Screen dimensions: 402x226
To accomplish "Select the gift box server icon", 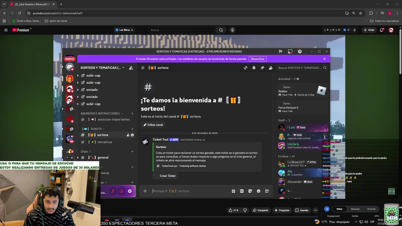I will [x=70, y=78].
